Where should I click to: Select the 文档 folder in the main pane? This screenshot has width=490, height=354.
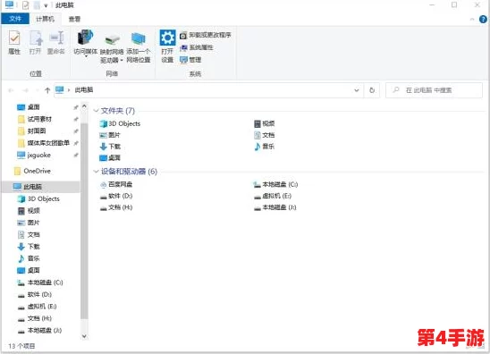coord(265,135)
